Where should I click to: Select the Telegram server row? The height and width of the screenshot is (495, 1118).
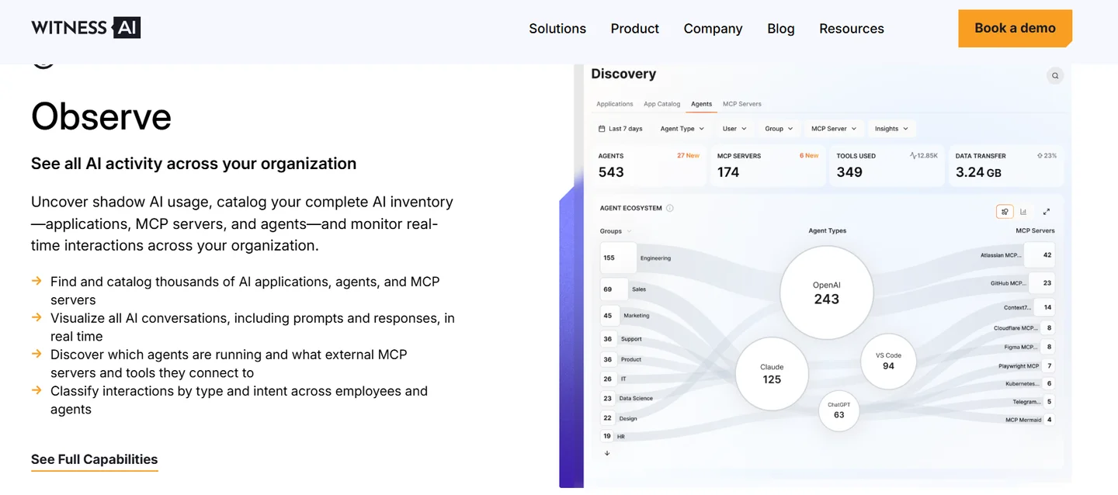pos(1033,402)
